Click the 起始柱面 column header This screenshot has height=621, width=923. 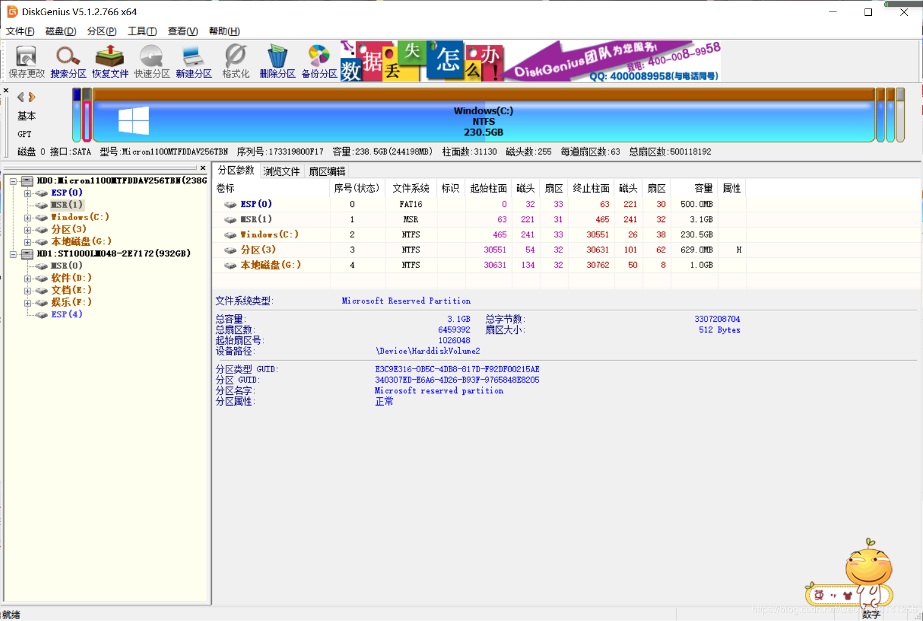489,189
